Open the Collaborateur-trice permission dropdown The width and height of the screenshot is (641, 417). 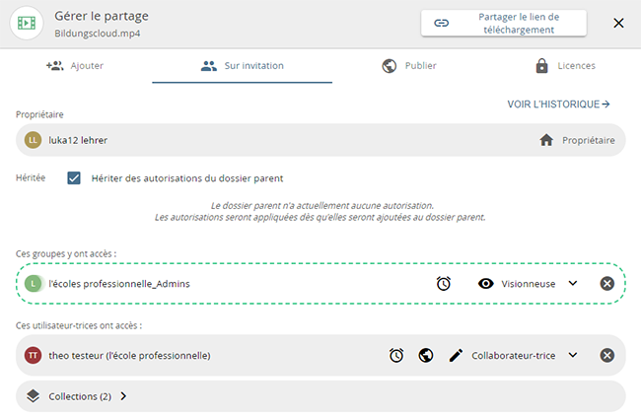pos(573,355)
